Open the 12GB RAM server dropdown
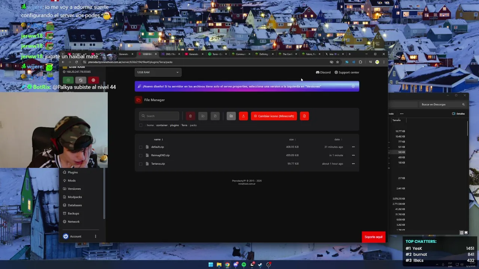 pos(158,72)
